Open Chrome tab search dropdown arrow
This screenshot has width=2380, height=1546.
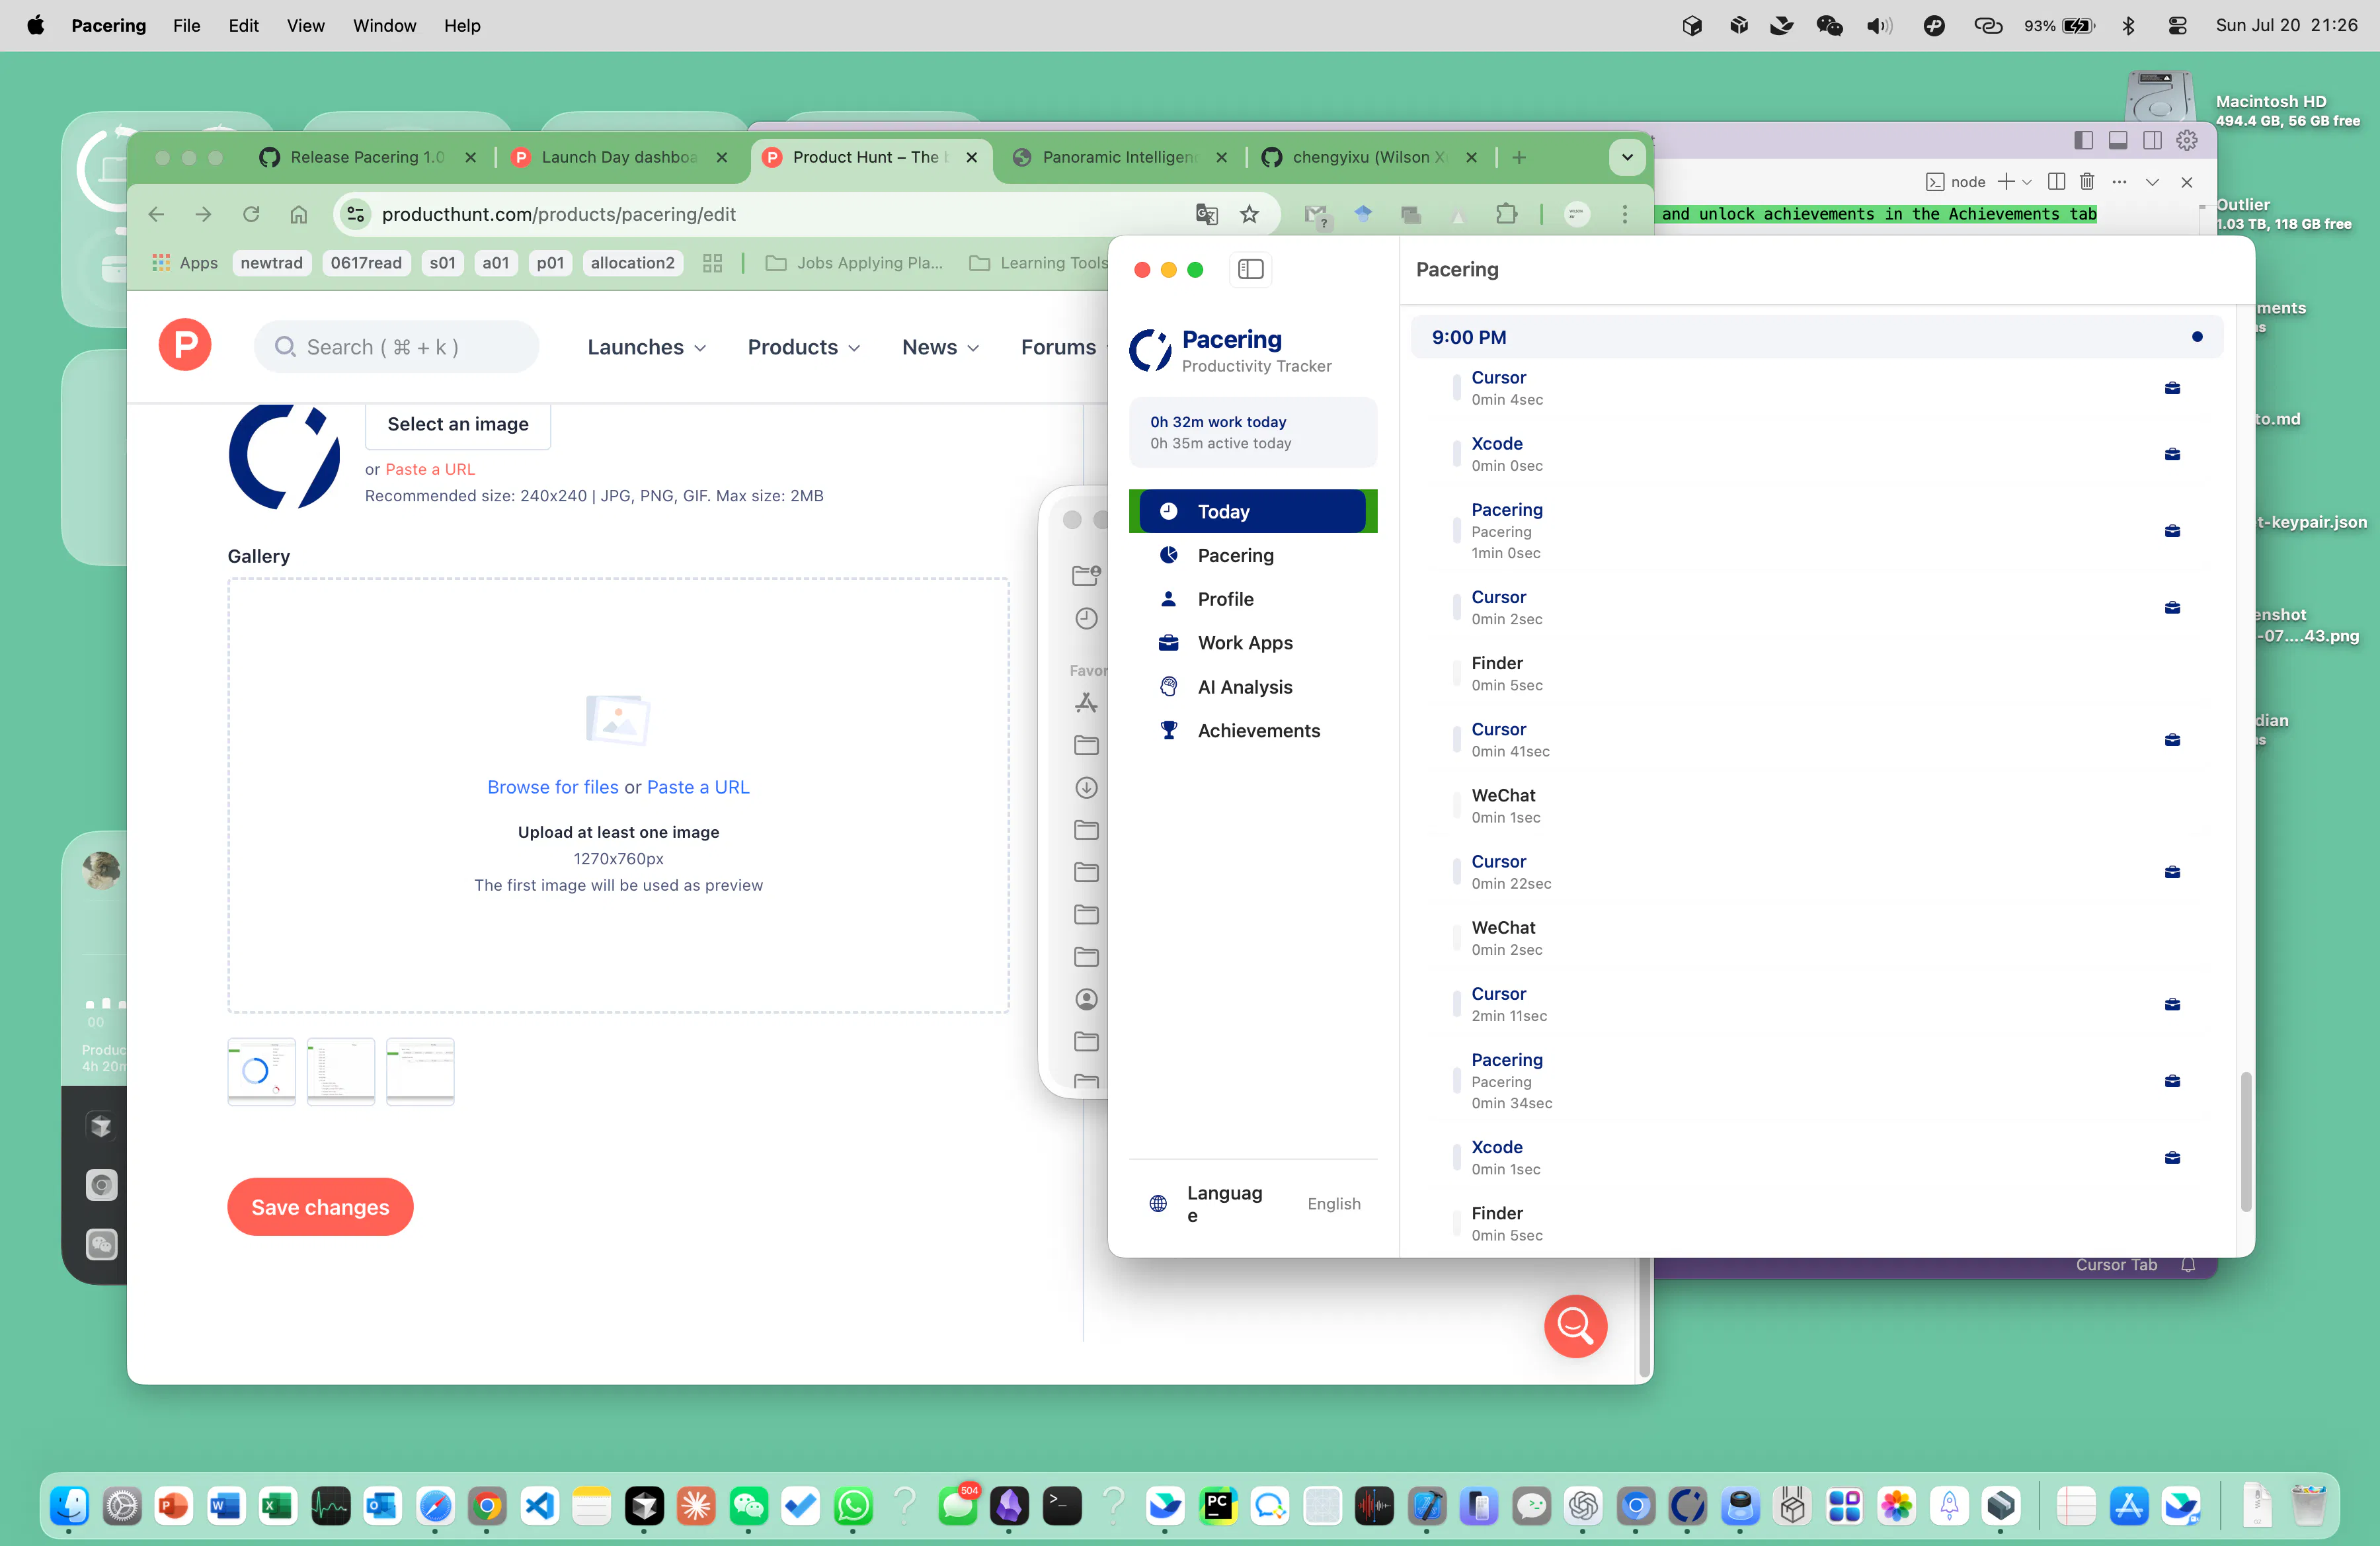(x=1627, y=157)
